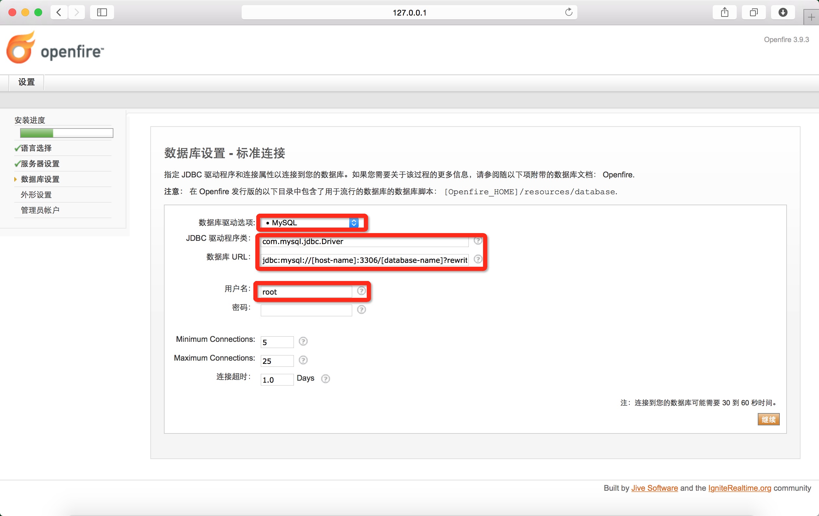The height and width of the screenshot is (516, 819).
Task: Click the 继续 continue button
Action: (x=768, y=420)
